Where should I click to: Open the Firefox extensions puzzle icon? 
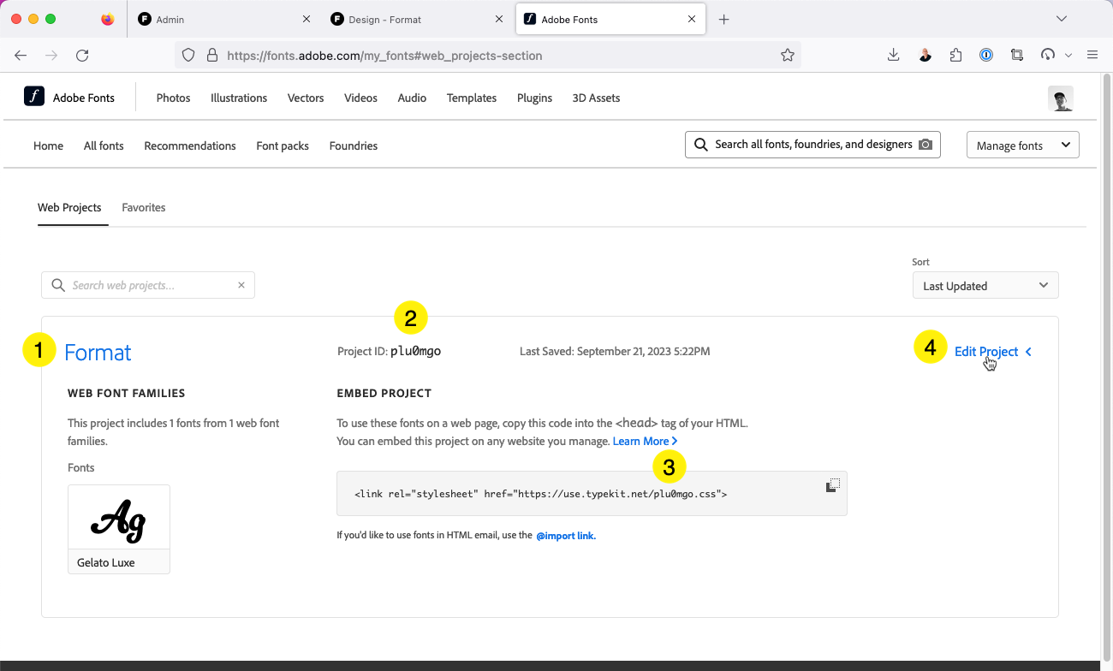[955, 55]
